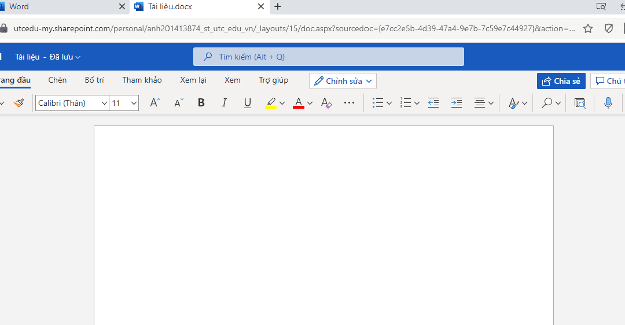The width and height of the screenshot is (625, 325).
Task: Open font size combo box showing 11
Action: [x=124, y=103]
